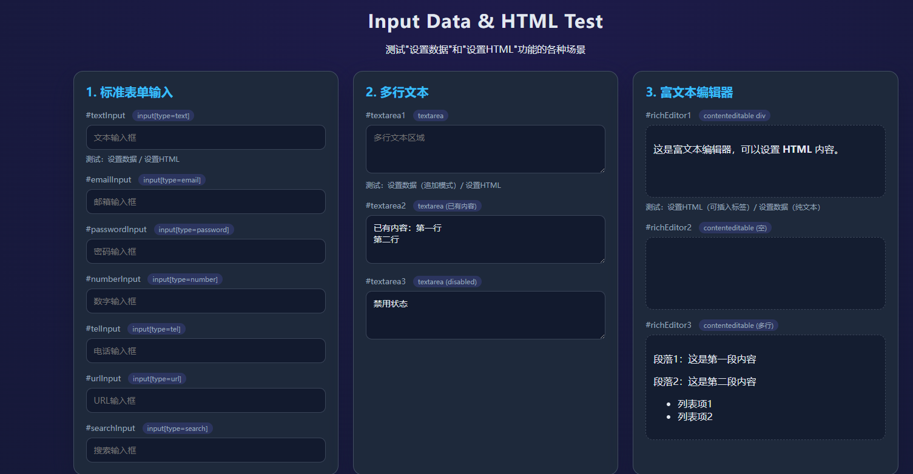Click the bold HTML word in richEditor1

797,150
